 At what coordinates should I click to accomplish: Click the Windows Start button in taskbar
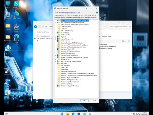(x=62, y=114)
